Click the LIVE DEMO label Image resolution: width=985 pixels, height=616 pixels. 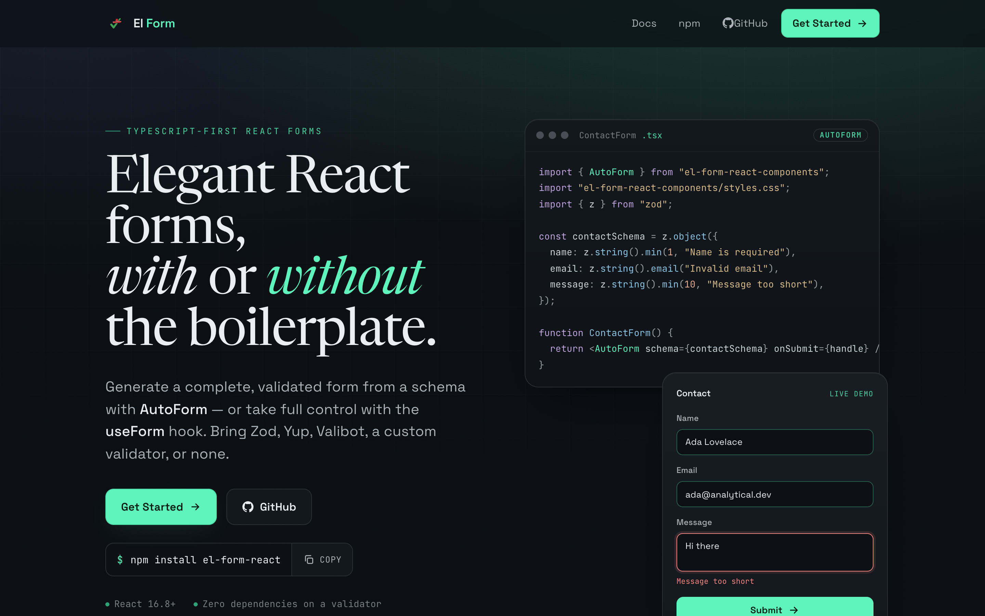[x=851, y=394]
